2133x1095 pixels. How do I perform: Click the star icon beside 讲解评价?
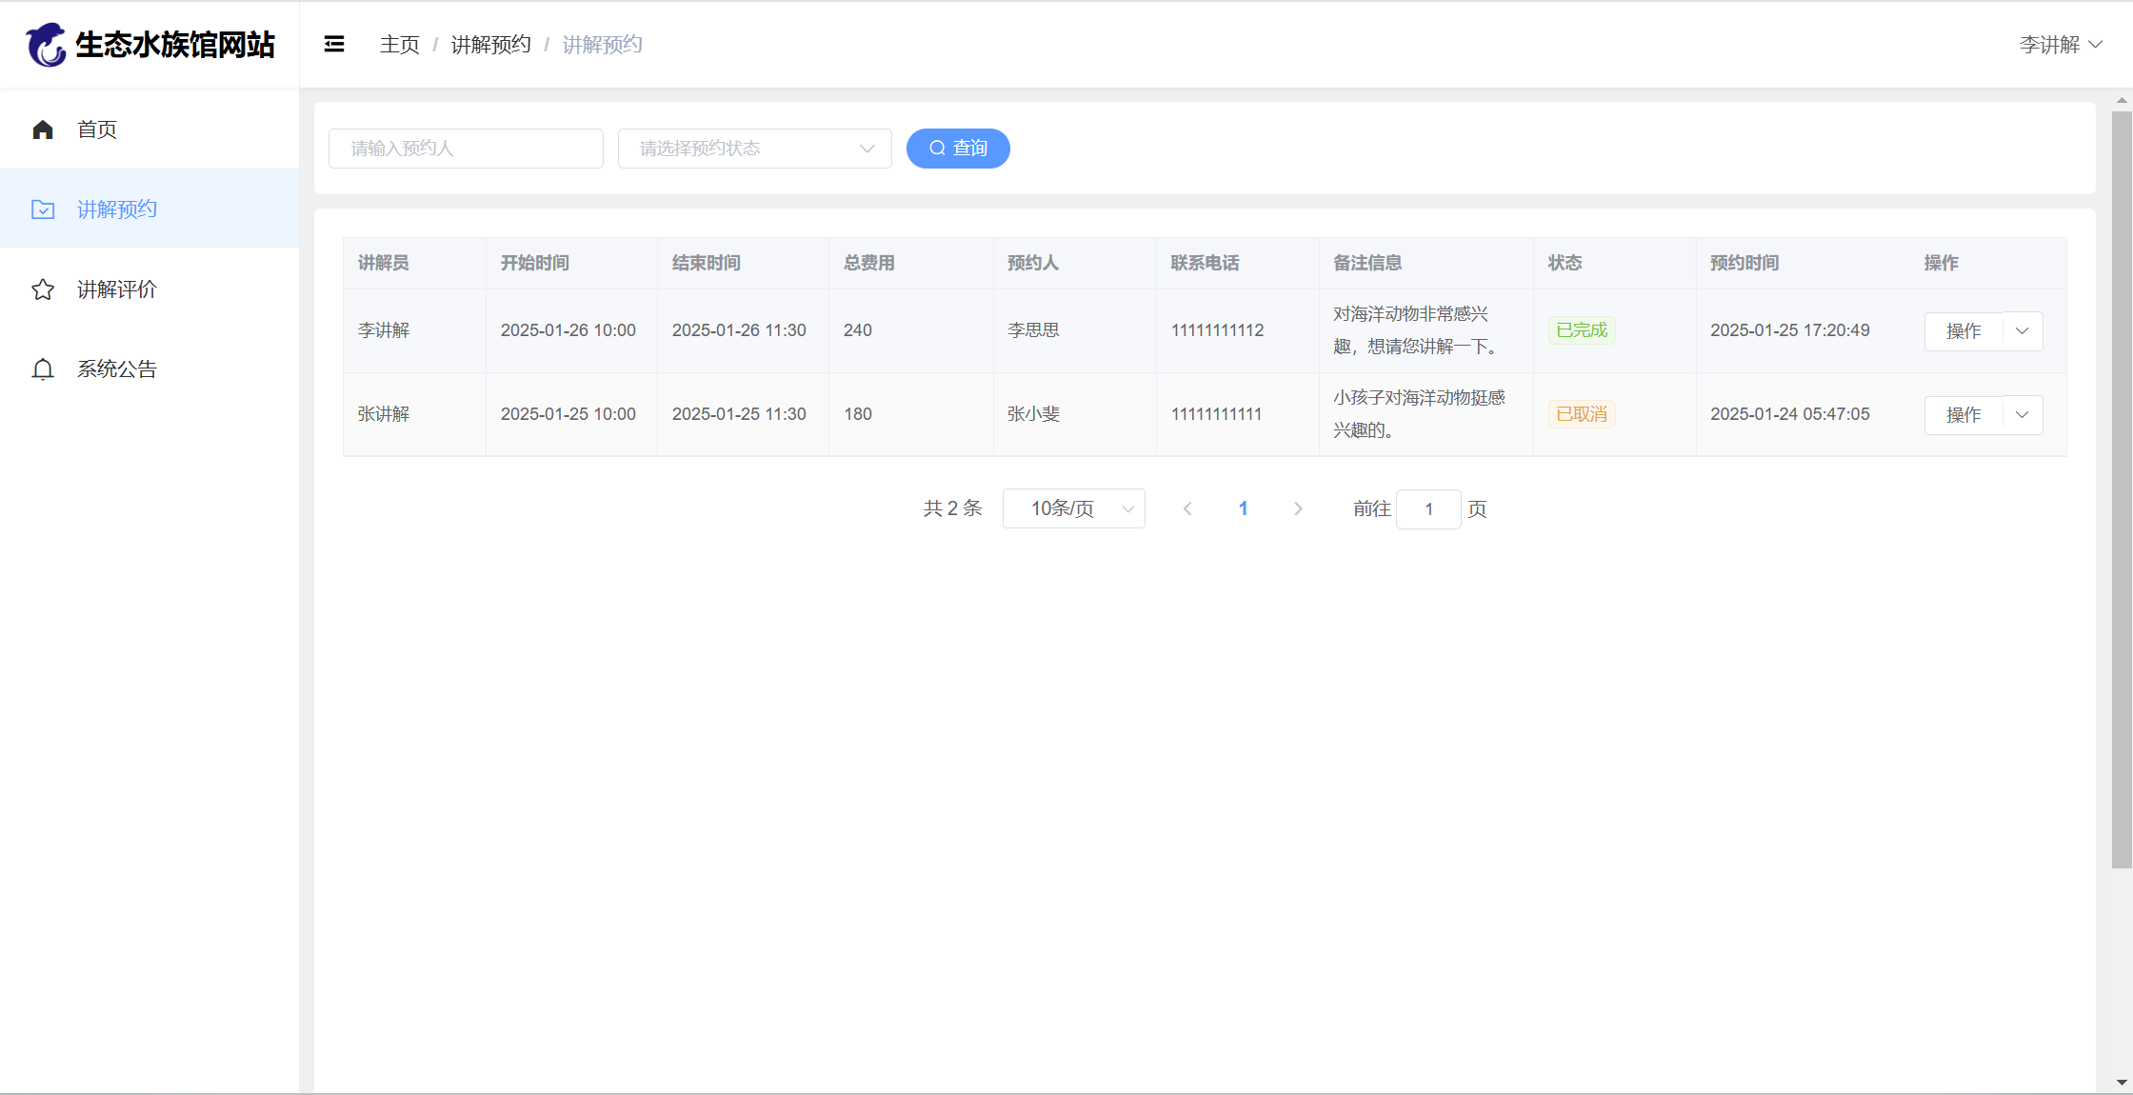pos(43,289)
